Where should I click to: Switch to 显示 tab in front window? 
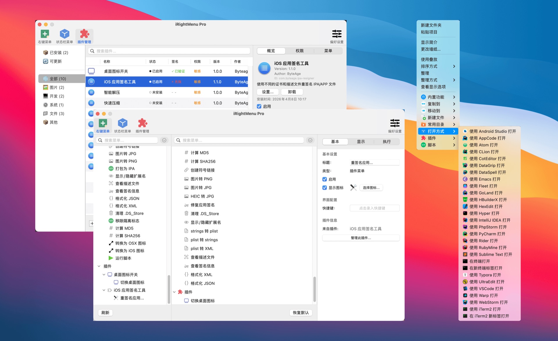point(361,141)
